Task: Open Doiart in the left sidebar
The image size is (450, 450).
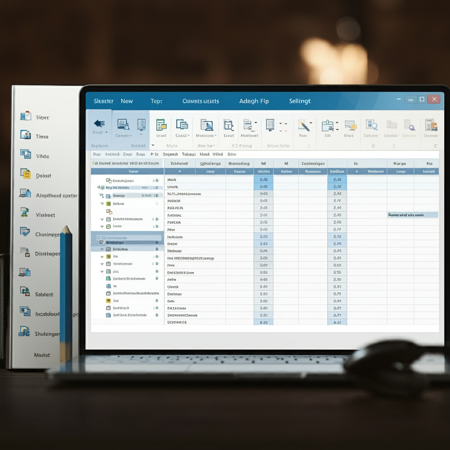Action: [x=44, y=176]
